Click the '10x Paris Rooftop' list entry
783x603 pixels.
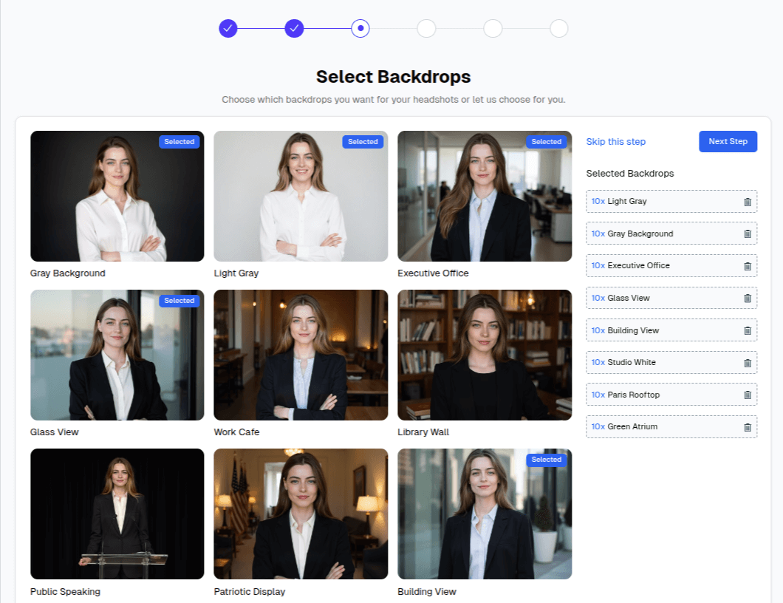[x=671, y=395]
